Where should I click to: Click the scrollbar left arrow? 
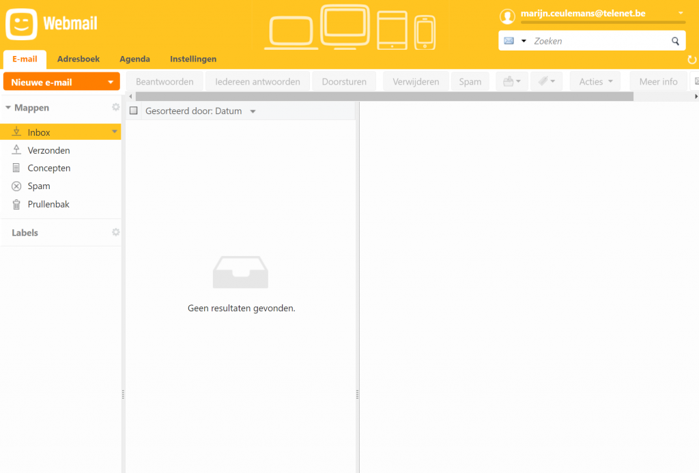[x=130, y=96]
